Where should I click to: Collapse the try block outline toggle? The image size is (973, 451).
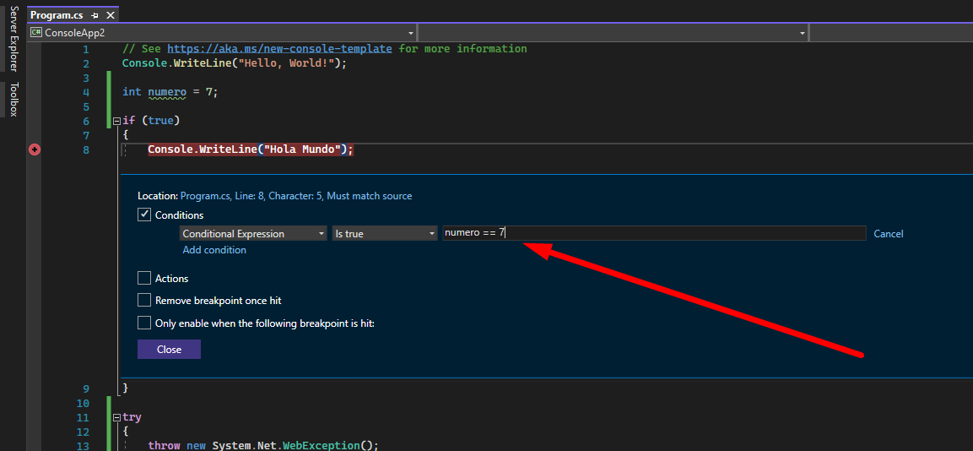(116, 417)
